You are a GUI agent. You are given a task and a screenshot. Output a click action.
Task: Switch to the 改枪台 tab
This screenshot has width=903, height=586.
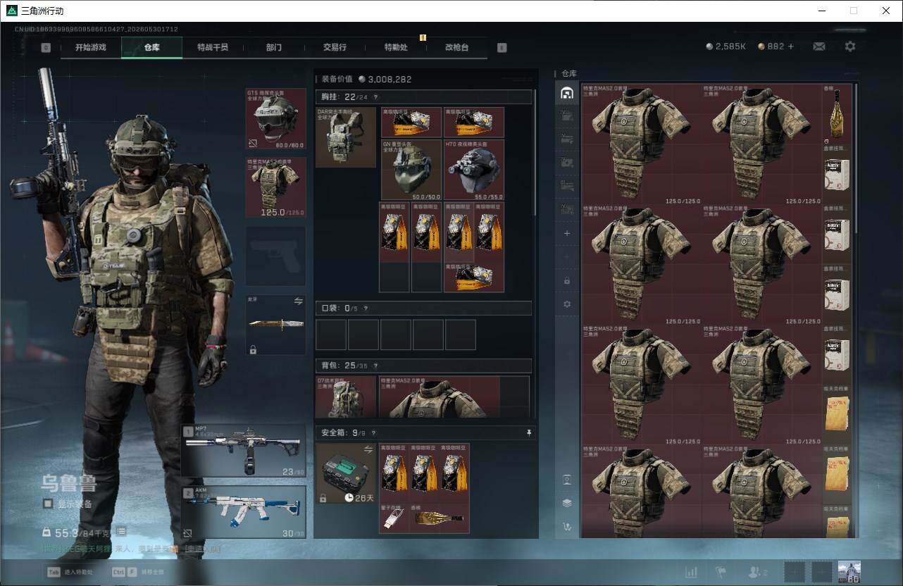pos(456,47)
